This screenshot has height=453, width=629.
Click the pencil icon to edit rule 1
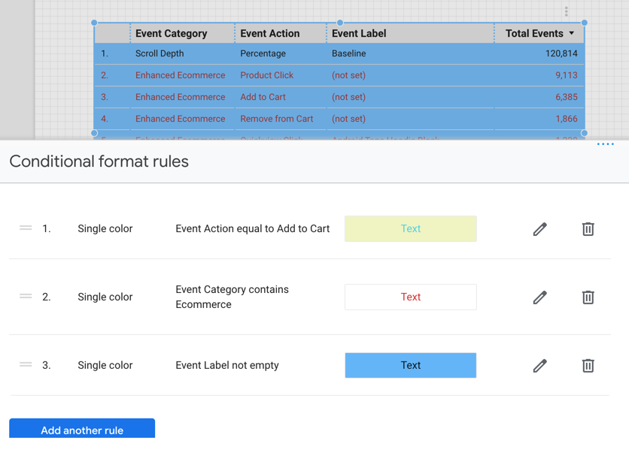click(539, 228)
